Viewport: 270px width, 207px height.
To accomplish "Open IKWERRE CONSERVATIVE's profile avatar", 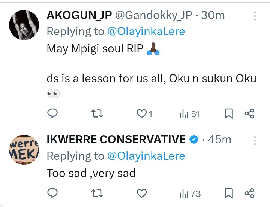I will (x=24, y=149).
